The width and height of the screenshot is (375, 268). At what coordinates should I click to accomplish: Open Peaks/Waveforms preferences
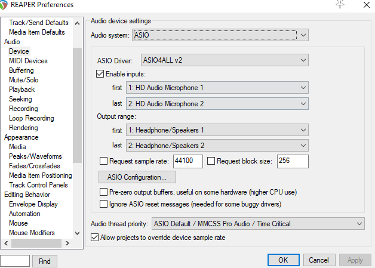(35, 156)
